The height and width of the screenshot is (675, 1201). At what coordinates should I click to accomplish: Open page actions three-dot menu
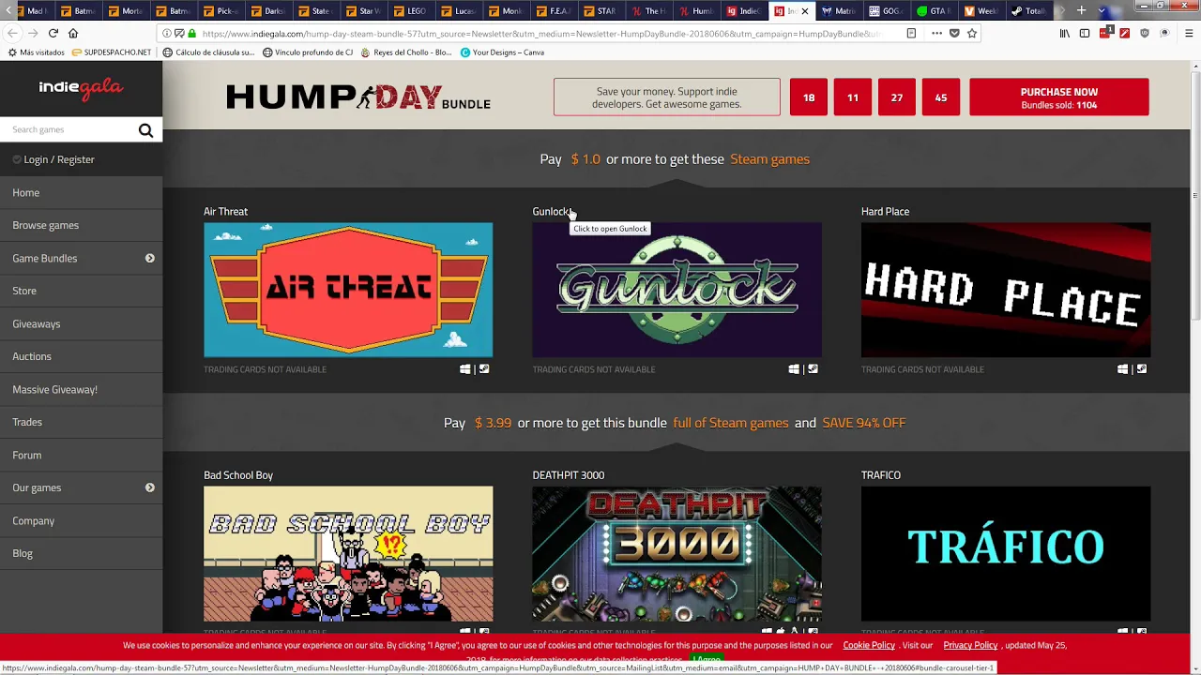click(x=936, y=33)
